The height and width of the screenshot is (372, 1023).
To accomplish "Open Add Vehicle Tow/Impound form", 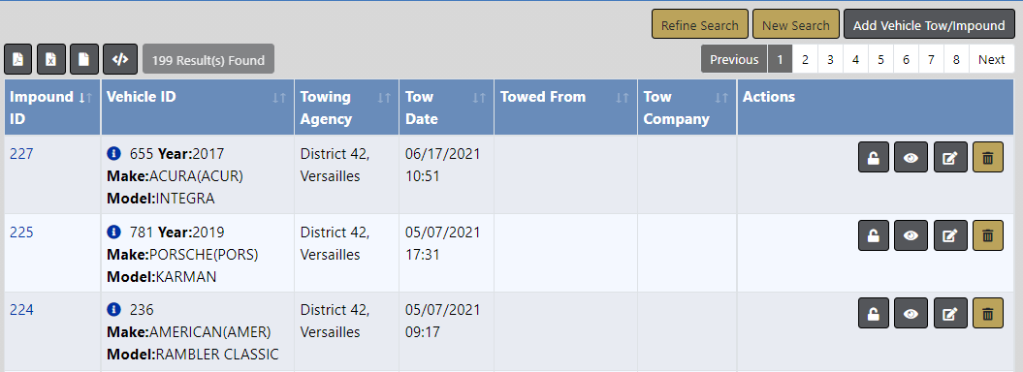I will pos(929,25).
